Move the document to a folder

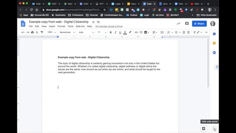[98, 22]
